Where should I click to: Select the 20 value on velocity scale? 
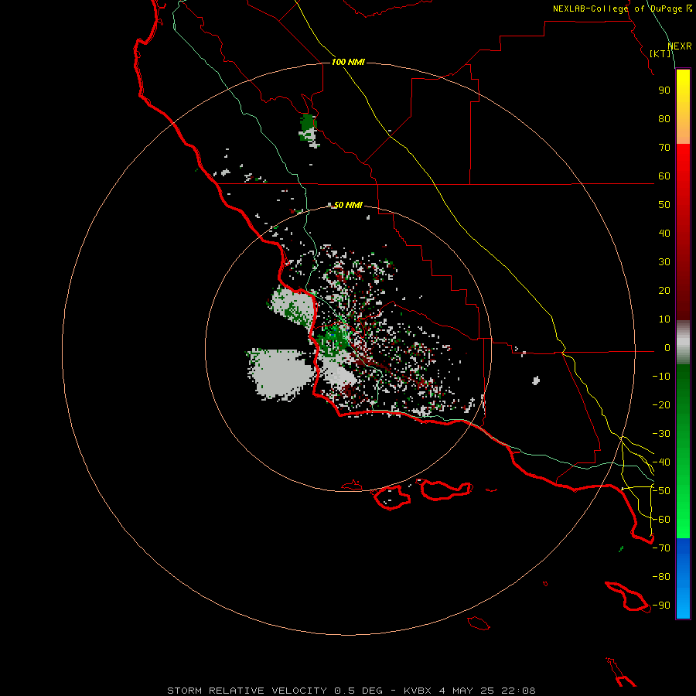(664, 290)
